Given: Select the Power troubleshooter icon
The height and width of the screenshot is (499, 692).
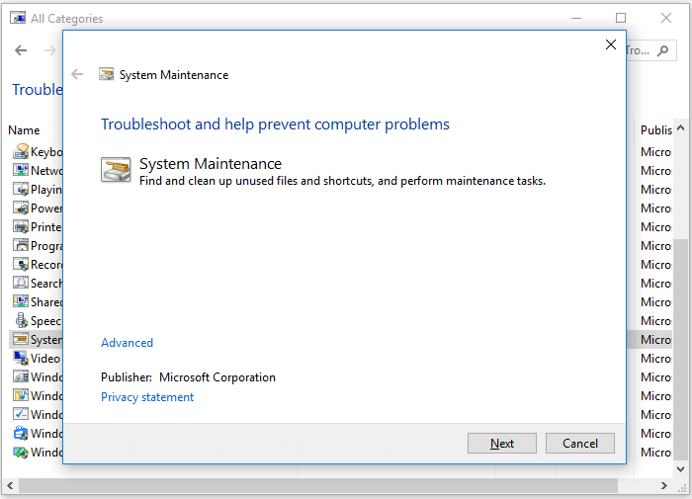Looking at the screenshot, I should tap(21, 208).
